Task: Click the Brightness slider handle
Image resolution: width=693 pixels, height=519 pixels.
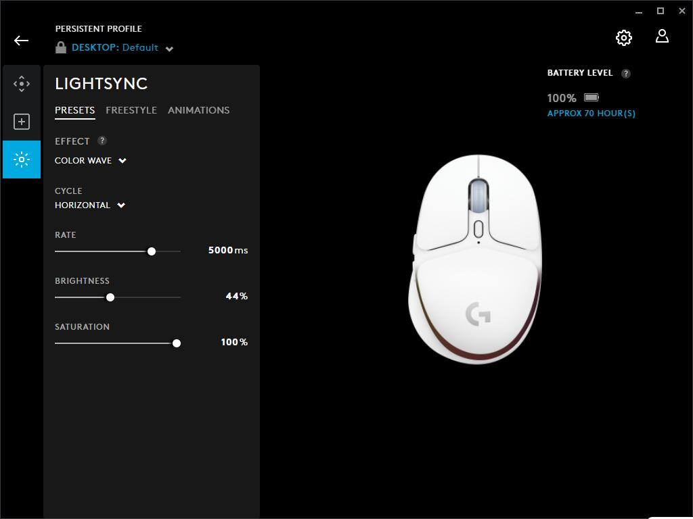Action: tap(110, 297)
